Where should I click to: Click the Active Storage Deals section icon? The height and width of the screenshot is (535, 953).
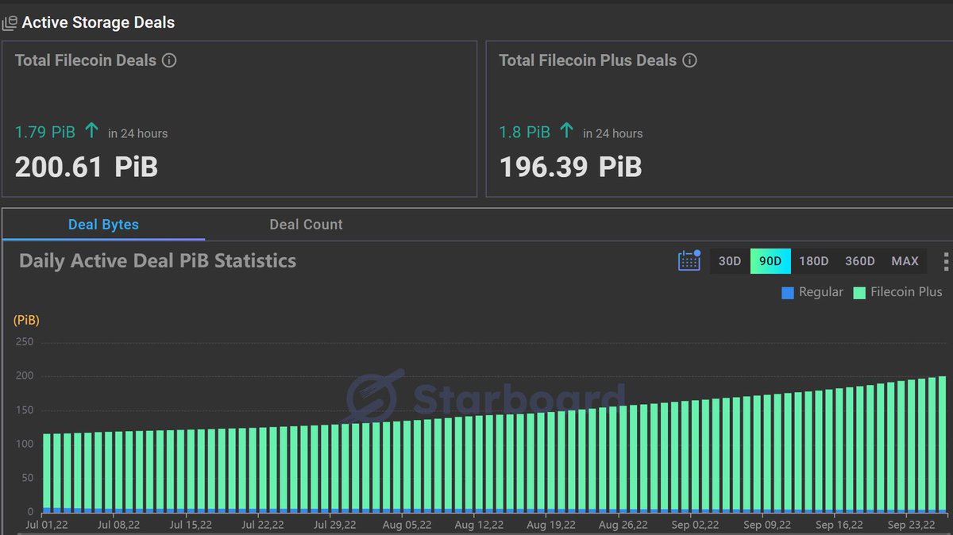coord(10,23)
